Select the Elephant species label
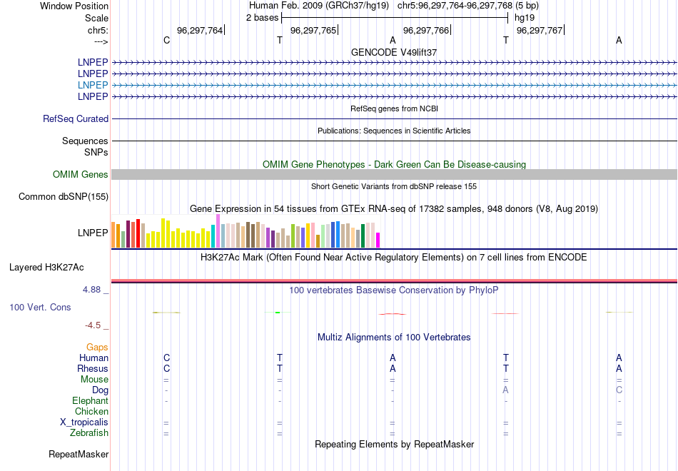 click(90, 400)
